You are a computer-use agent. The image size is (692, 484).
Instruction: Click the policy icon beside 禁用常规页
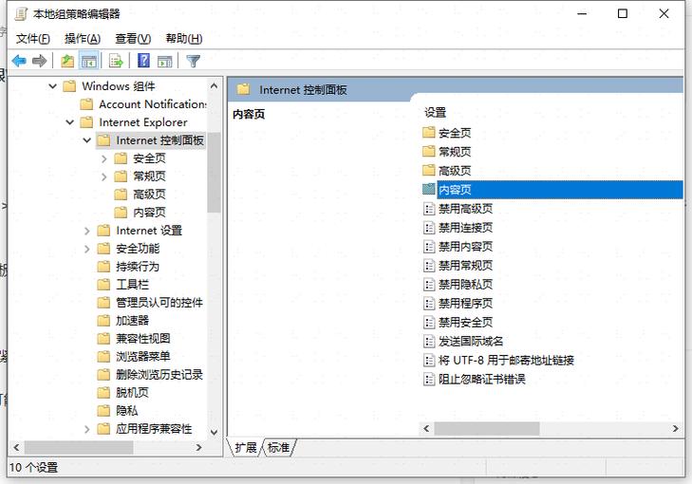click(x=429, y=265)
